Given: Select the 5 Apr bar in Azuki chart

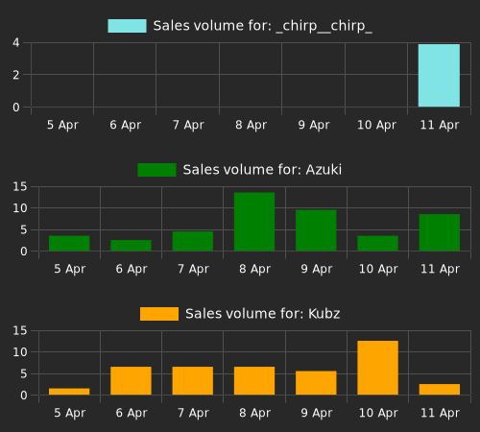Looking at the screenshot, I should (x=69, y=243).
